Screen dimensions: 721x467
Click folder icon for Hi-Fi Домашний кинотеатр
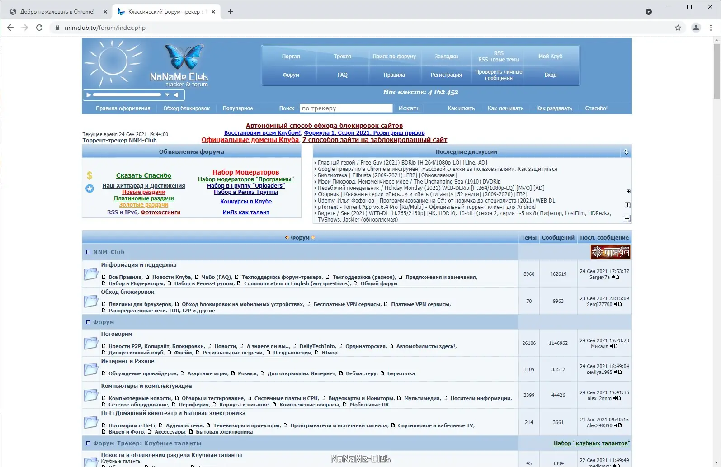pos(91,422)
